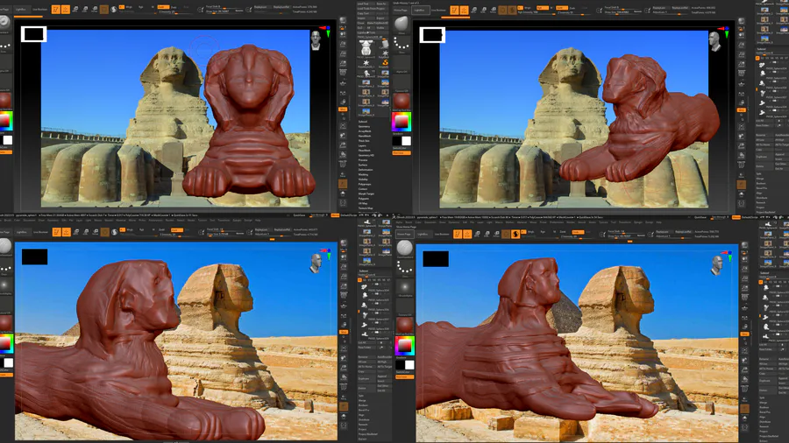Expand Extract section in bottom-right Subtool panel

764,440
